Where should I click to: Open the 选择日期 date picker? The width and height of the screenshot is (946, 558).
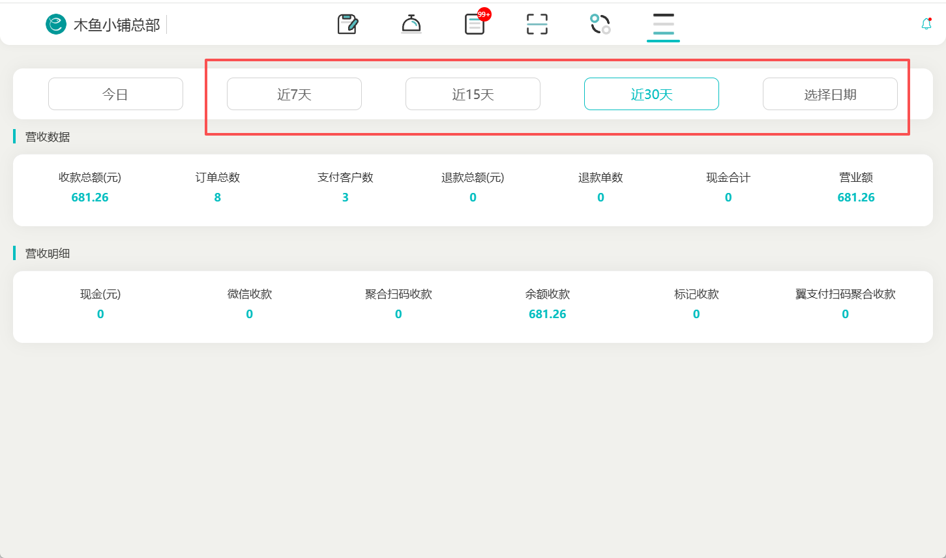(830, 95)
